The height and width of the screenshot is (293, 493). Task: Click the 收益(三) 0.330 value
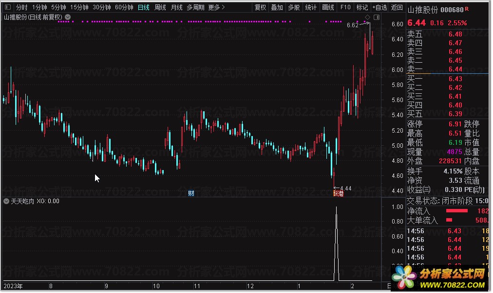pos(454,190)
